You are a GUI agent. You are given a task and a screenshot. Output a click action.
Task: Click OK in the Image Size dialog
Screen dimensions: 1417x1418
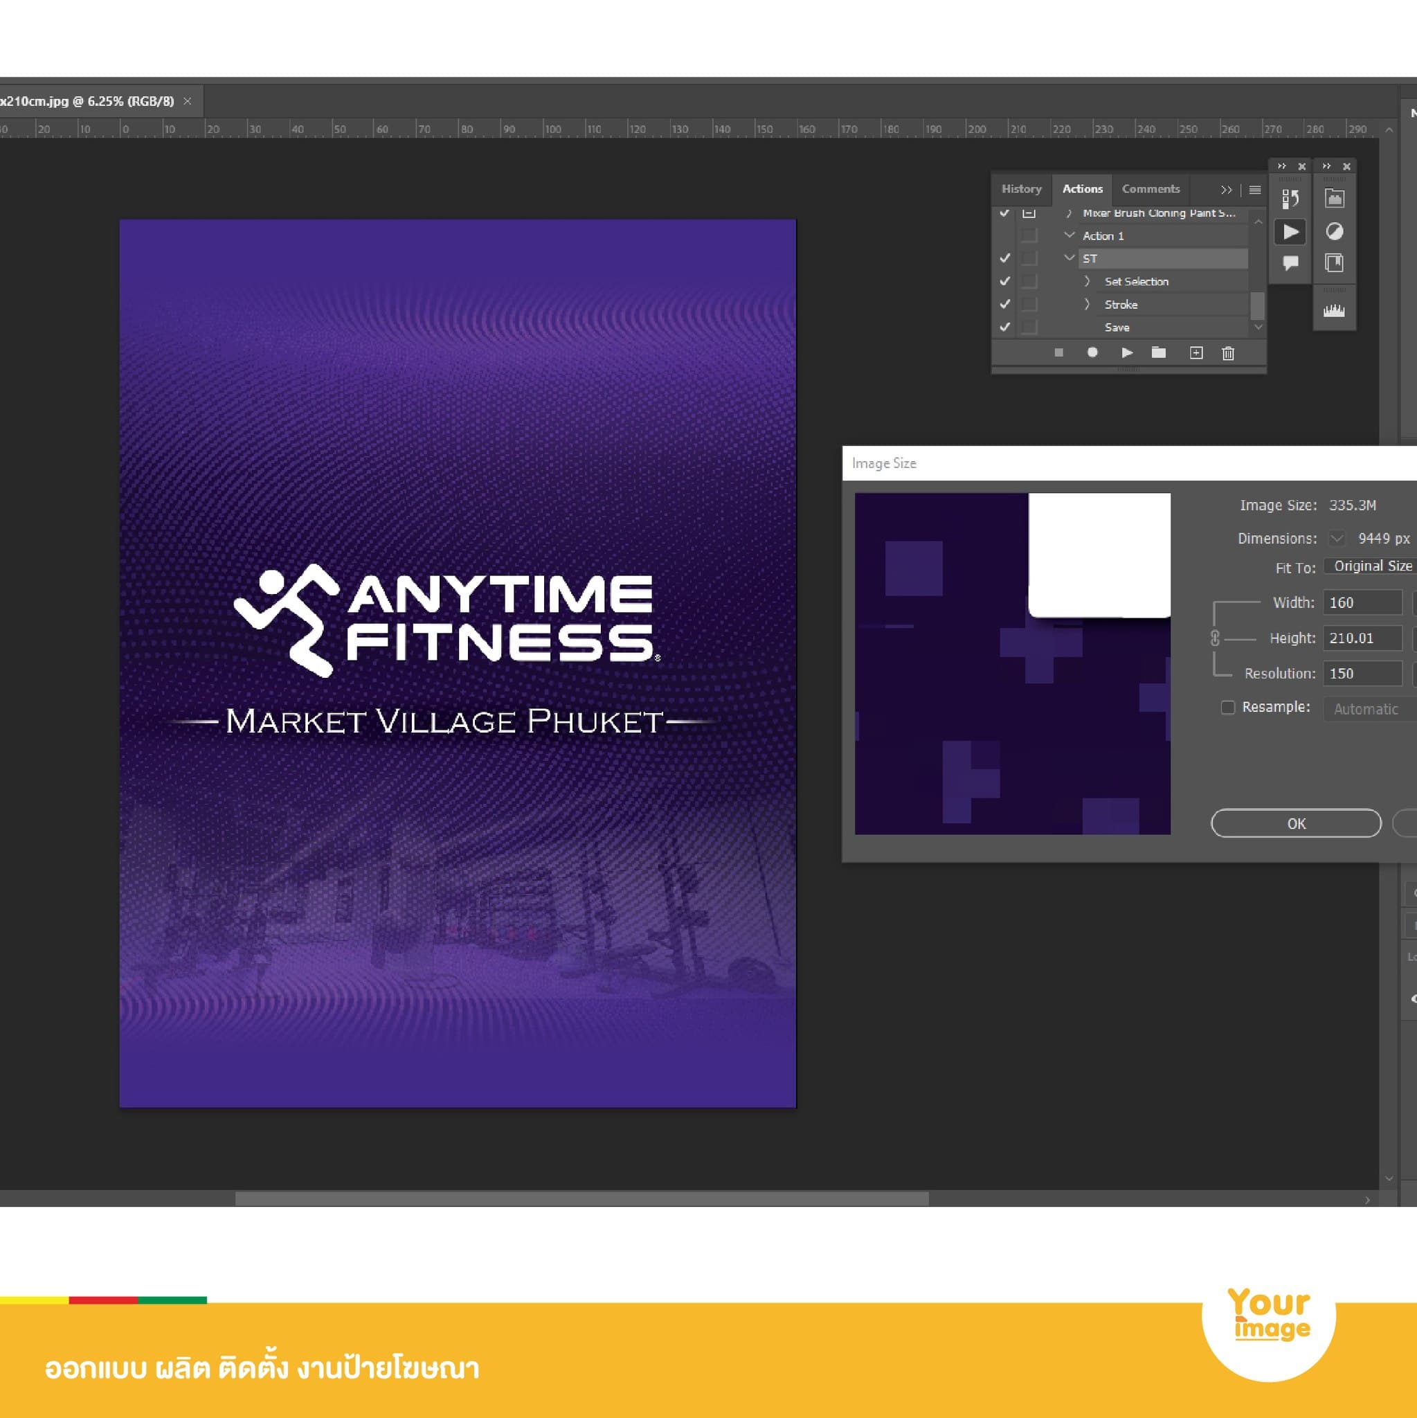[1296, 823]
